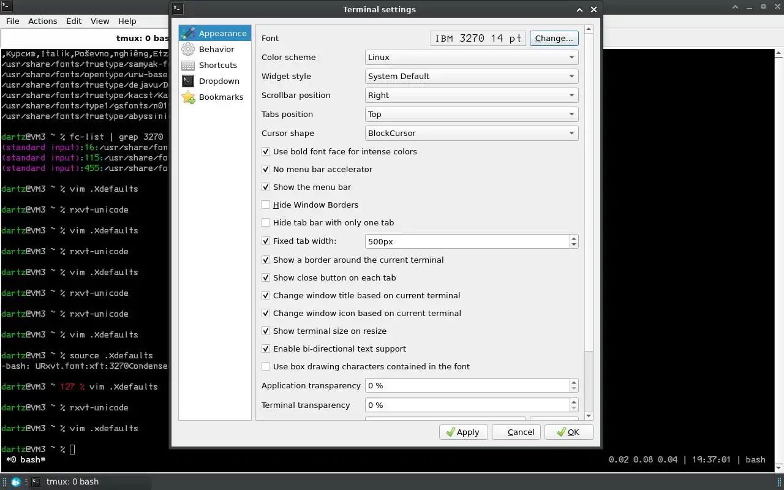Toggle bi-directional text support
The height and width of the screenshot is (490, 784).
(x=266, y=349)
